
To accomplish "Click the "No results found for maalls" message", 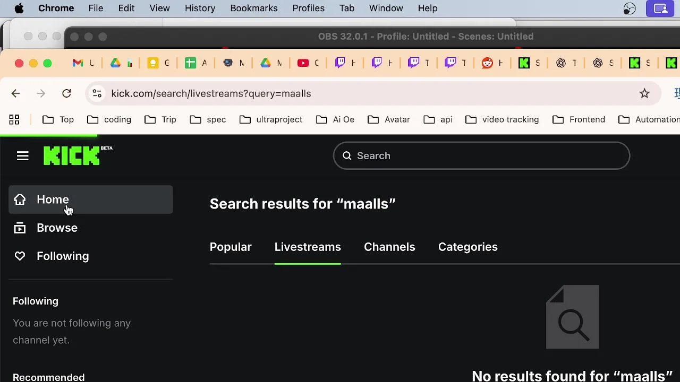I will (572, 376).
